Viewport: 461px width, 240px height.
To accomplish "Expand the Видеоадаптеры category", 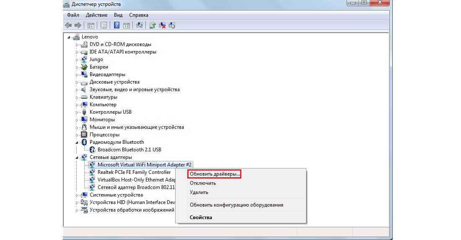I will click(x=77, y=74).
